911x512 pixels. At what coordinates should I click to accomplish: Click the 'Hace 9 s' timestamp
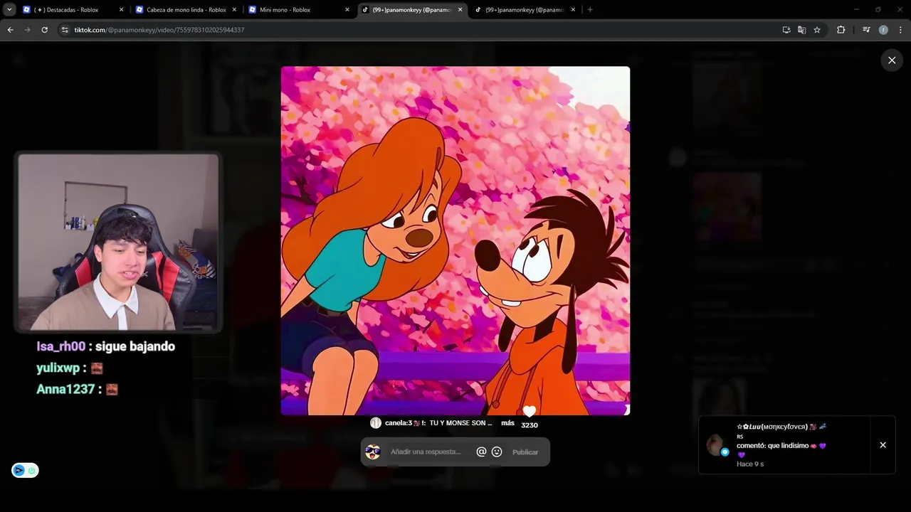coord(750,464)
